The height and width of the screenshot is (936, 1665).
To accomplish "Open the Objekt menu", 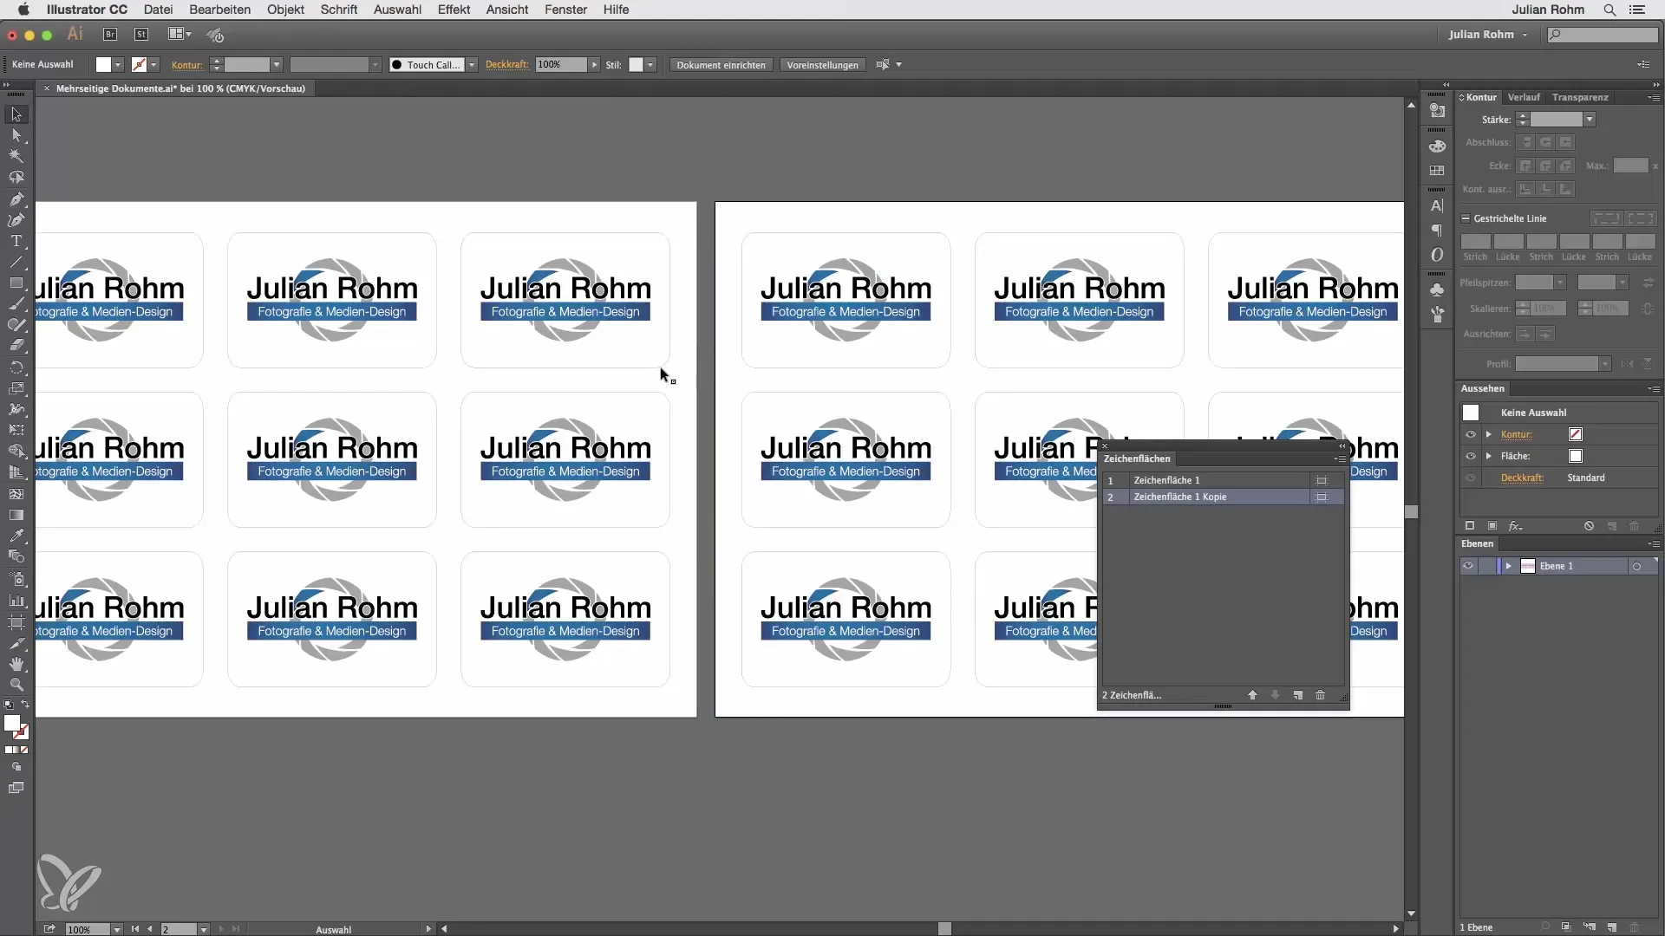I will click(x=285, y=10).
